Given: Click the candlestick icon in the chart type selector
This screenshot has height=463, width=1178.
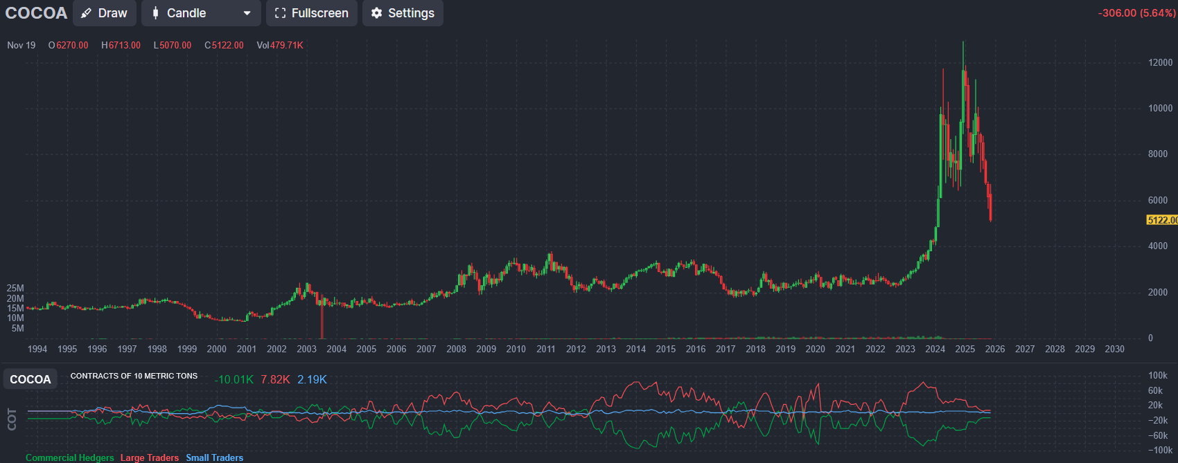Looking at the screenshot, I should click(156, 13).
